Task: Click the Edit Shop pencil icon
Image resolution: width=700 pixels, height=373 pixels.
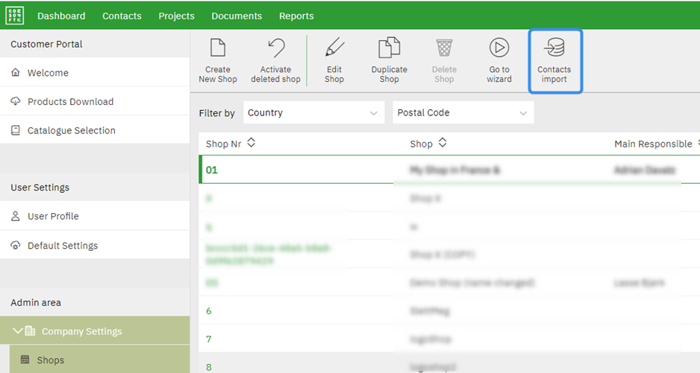Action: [334, 49]
